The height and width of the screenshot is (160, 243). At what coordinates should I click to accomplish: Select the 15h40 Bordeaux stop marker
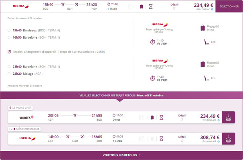click(x=9, y=30)
